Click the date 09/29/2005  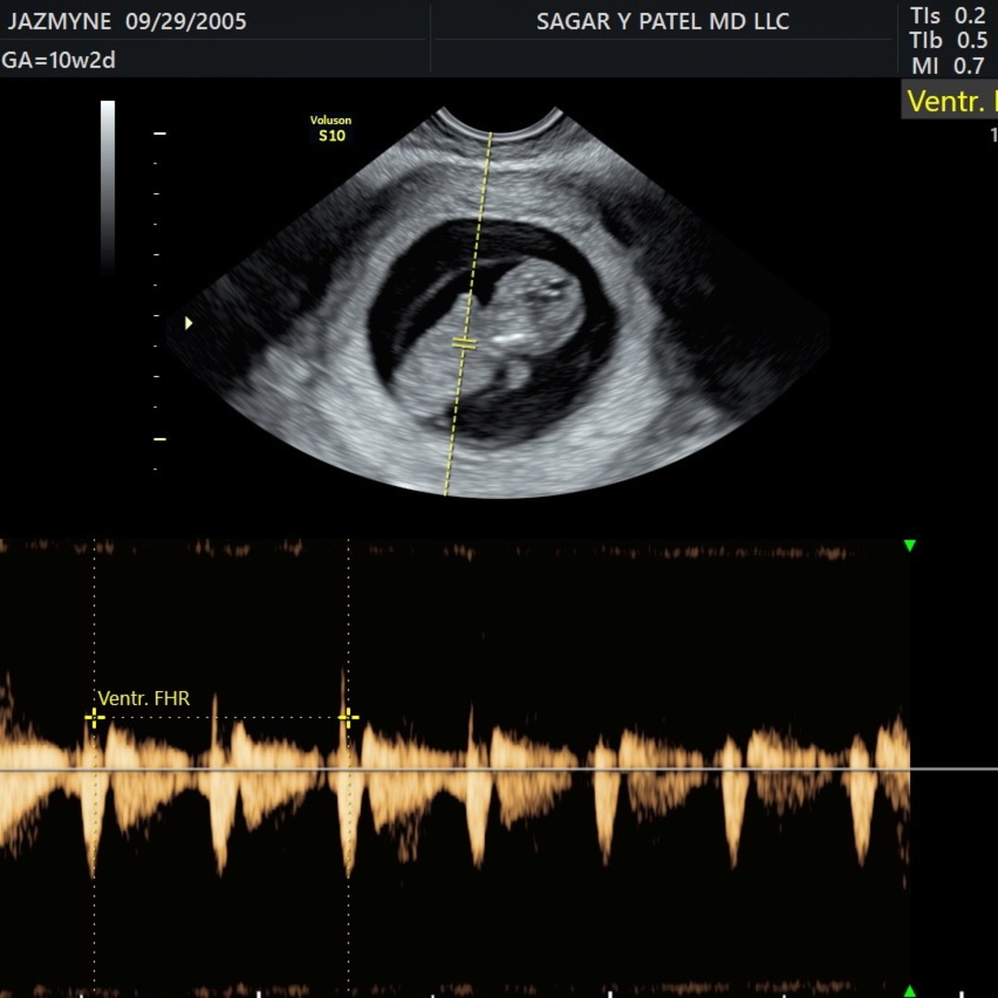point(186,21)
